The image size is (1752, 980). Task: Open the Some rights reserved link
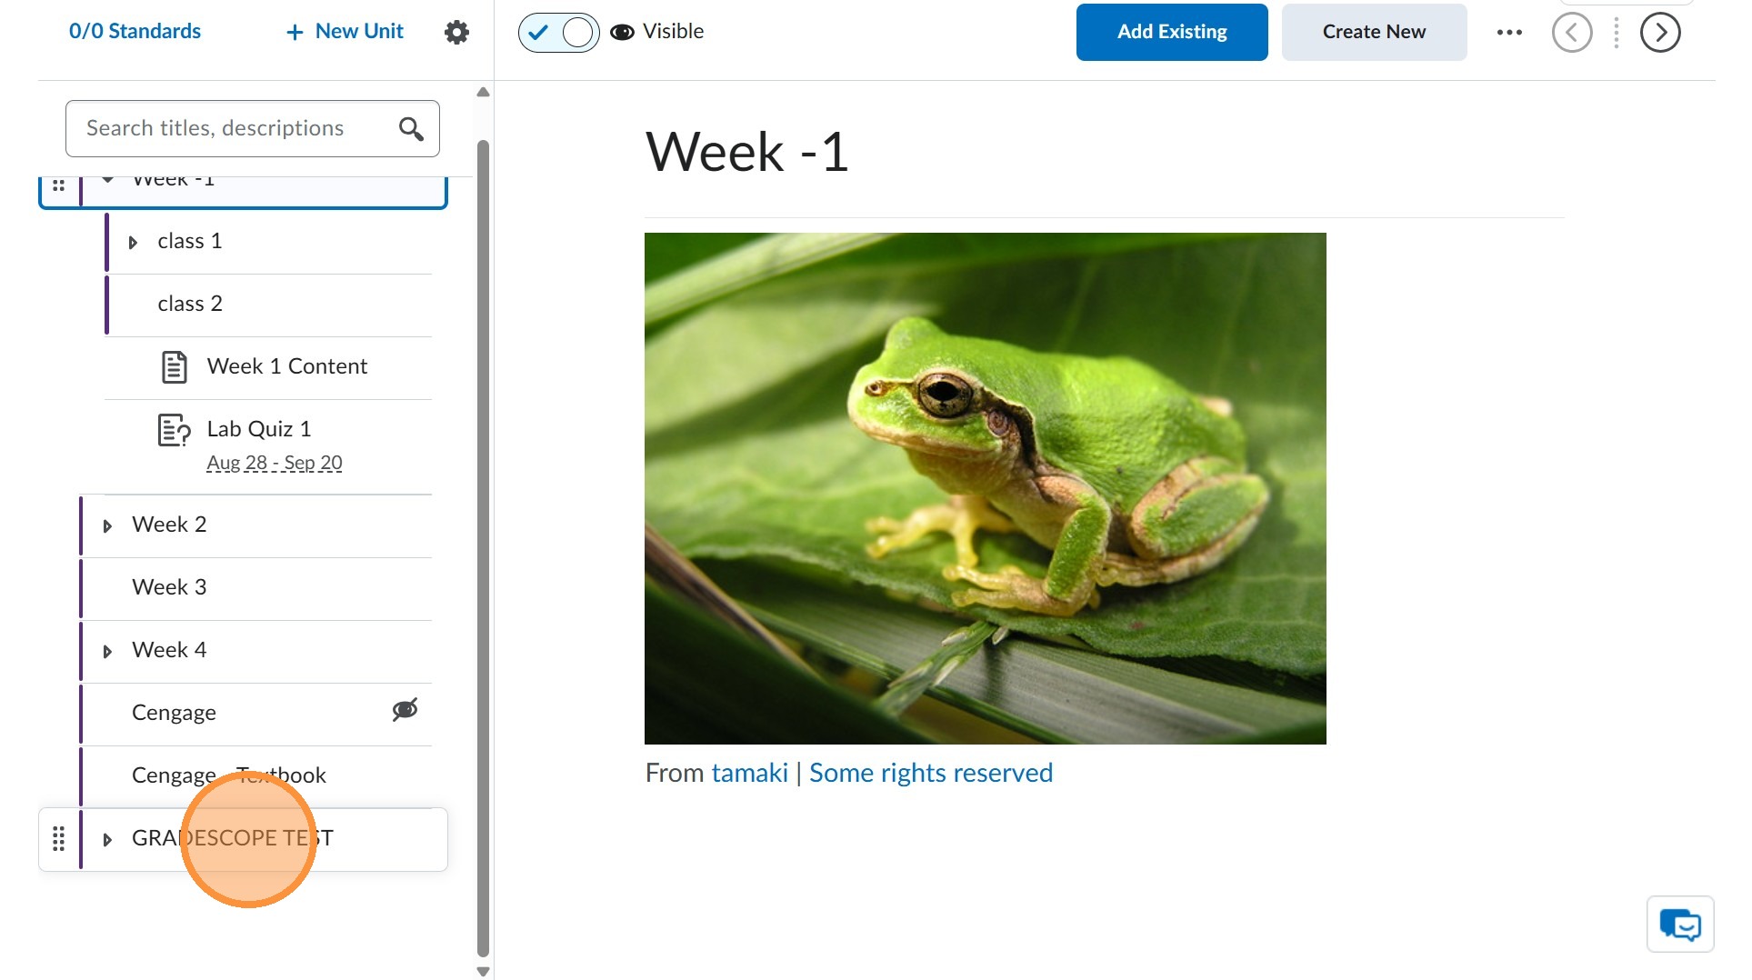point(930,773)
